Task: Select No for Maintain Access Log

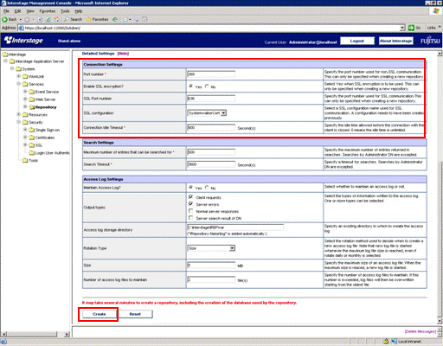Action: point(207,188)
